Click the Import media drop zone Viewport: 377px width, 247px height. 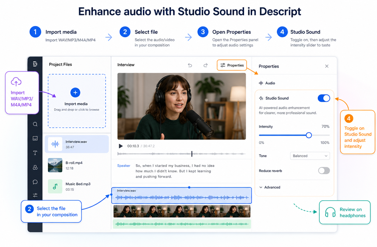[77, 101]
